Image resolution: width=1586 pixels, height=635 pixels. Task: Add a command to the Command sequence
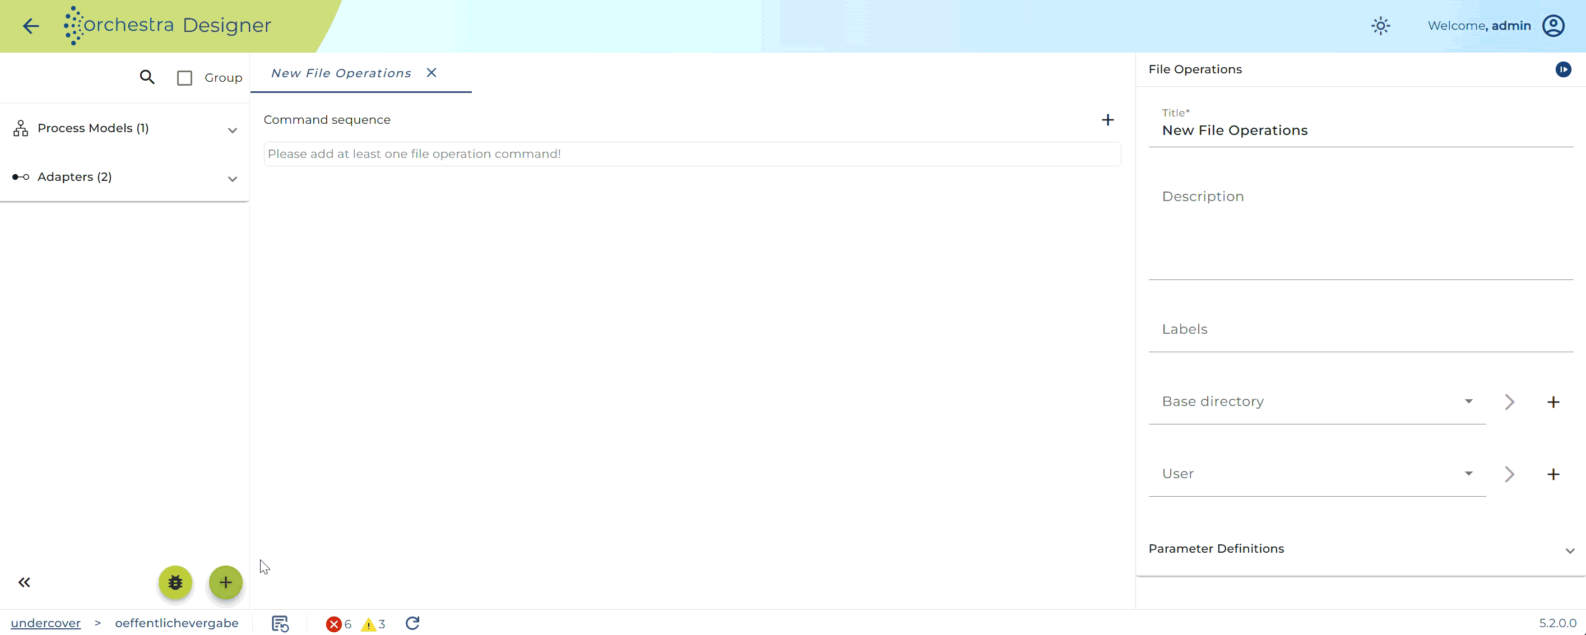click(1107, 120)
